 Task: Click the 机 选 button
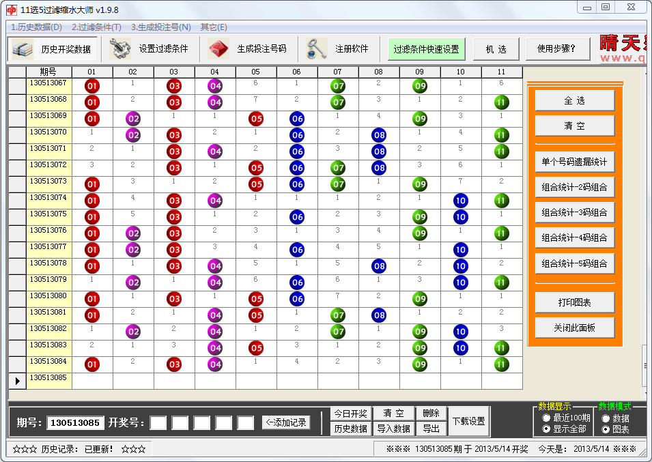click(x=496, y=49)
